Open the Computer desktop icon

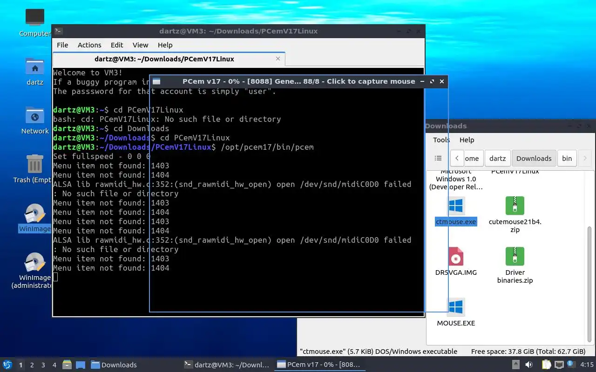click(35, 18)
